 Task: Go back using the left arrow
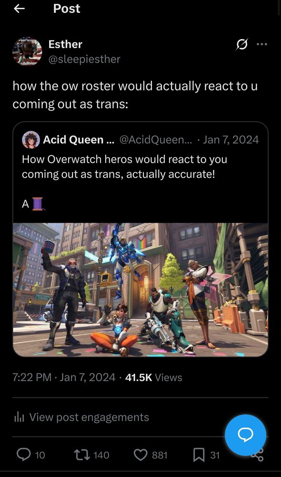pyautogui.click(x=19, y=9)
